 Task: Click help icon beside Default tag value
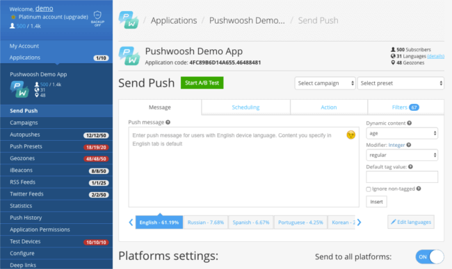click(410, 166)
